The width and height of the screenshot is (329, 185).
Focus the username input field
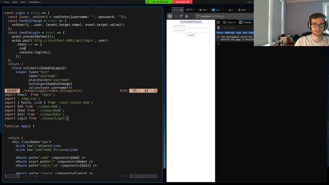(x=191, y=26)
